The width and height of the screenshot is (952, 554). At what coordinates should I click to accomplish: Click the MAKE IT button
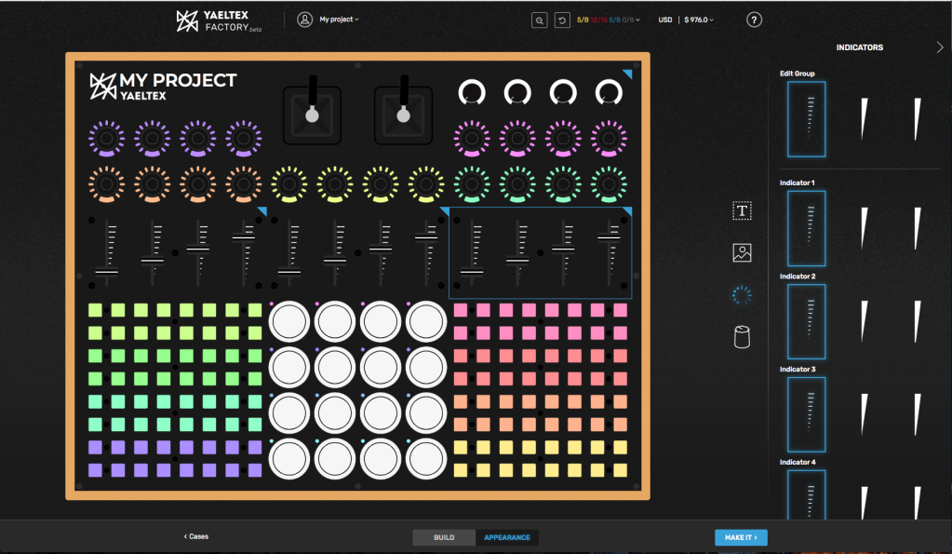pyautogui.click(x=741, y=537)
